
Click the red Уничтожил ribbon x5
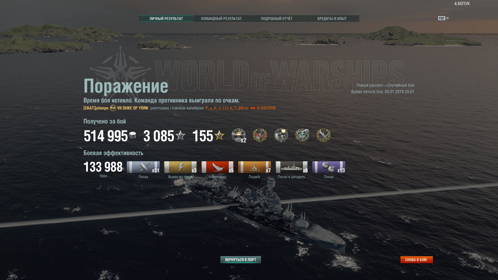217,167
